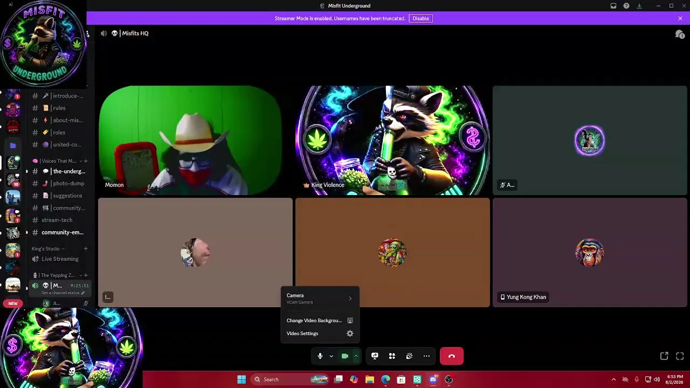Select the Yung Kong Khan tile

(590, 253)
